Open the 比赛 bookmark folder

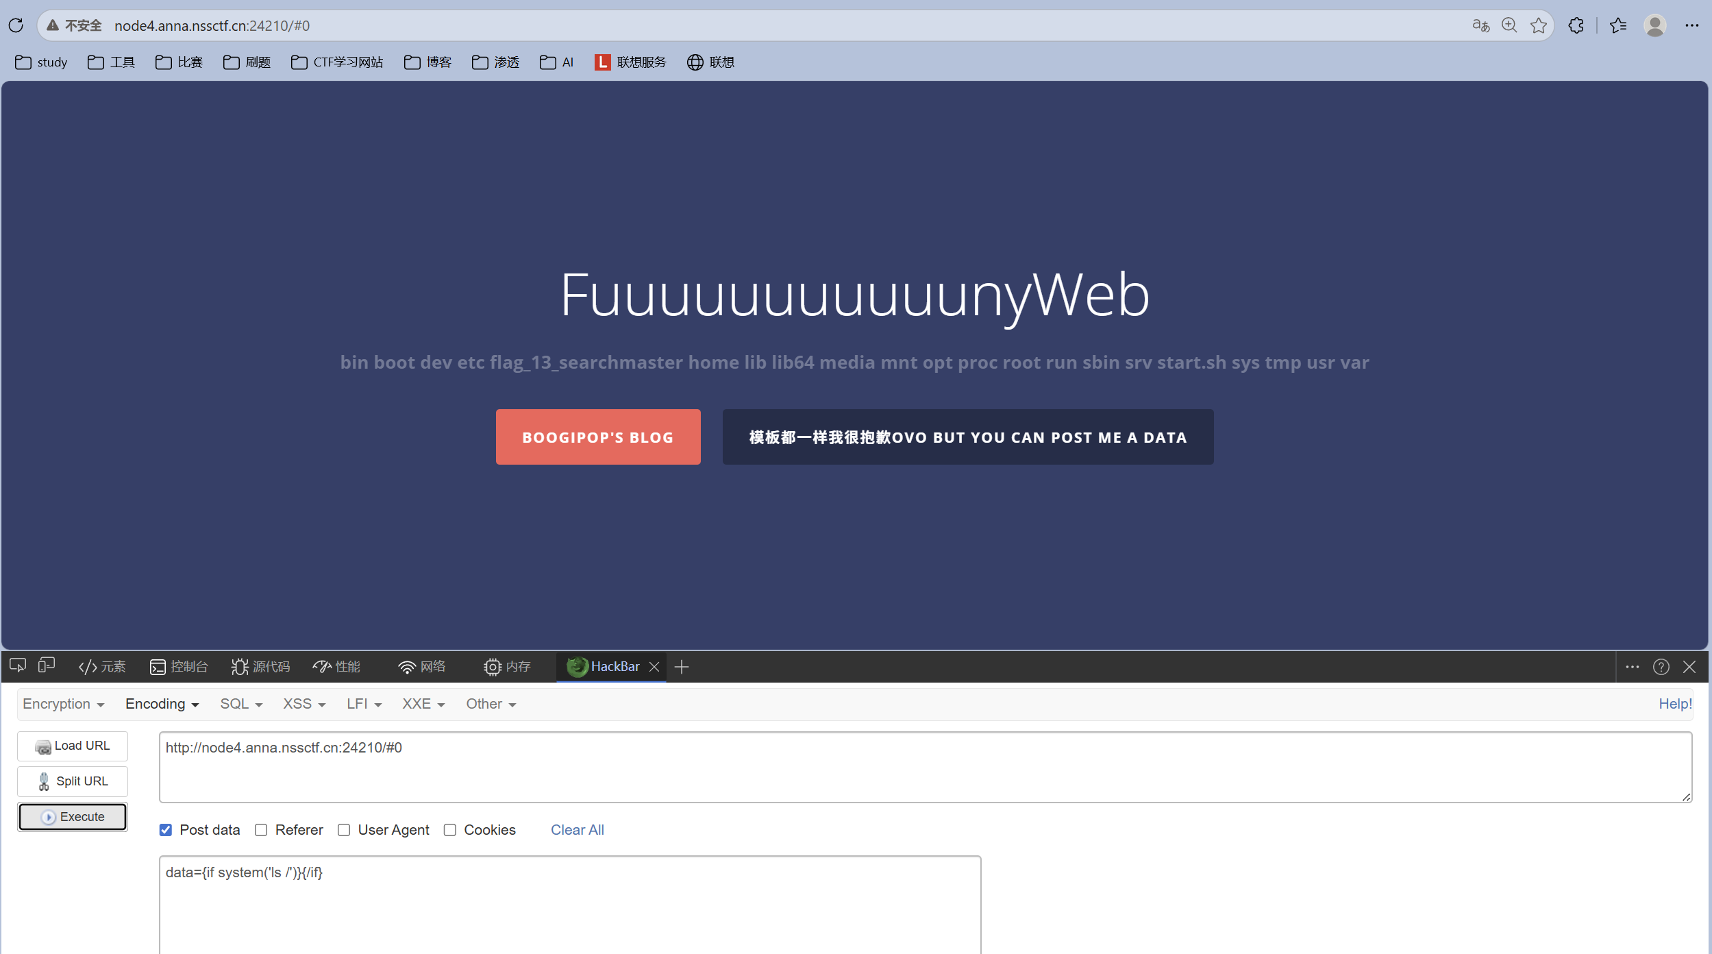179,62
